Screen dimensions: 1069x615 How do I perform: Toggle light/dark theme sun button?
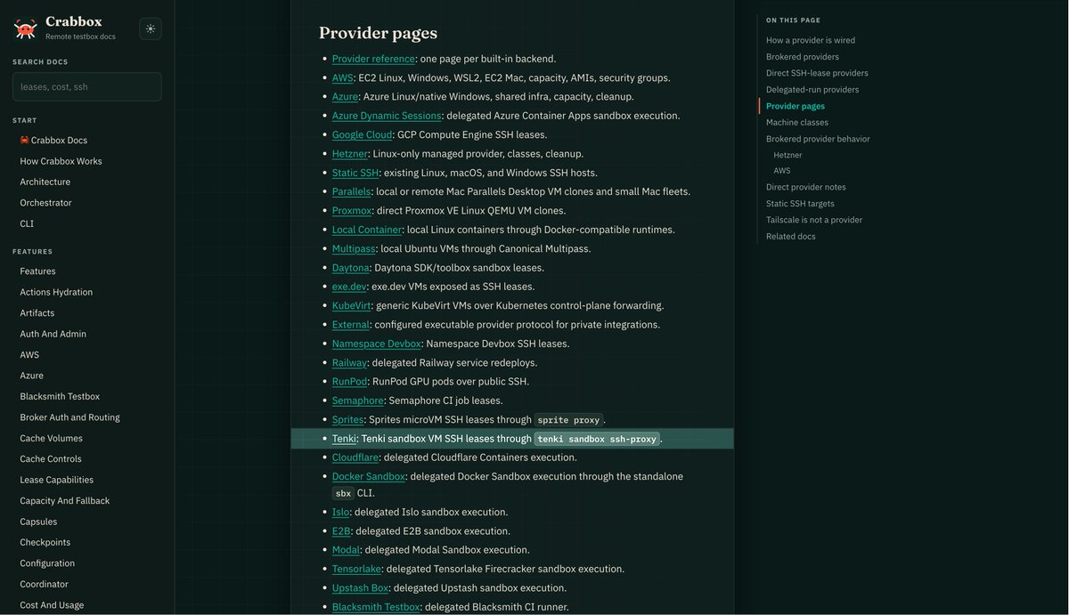[151, 28]
